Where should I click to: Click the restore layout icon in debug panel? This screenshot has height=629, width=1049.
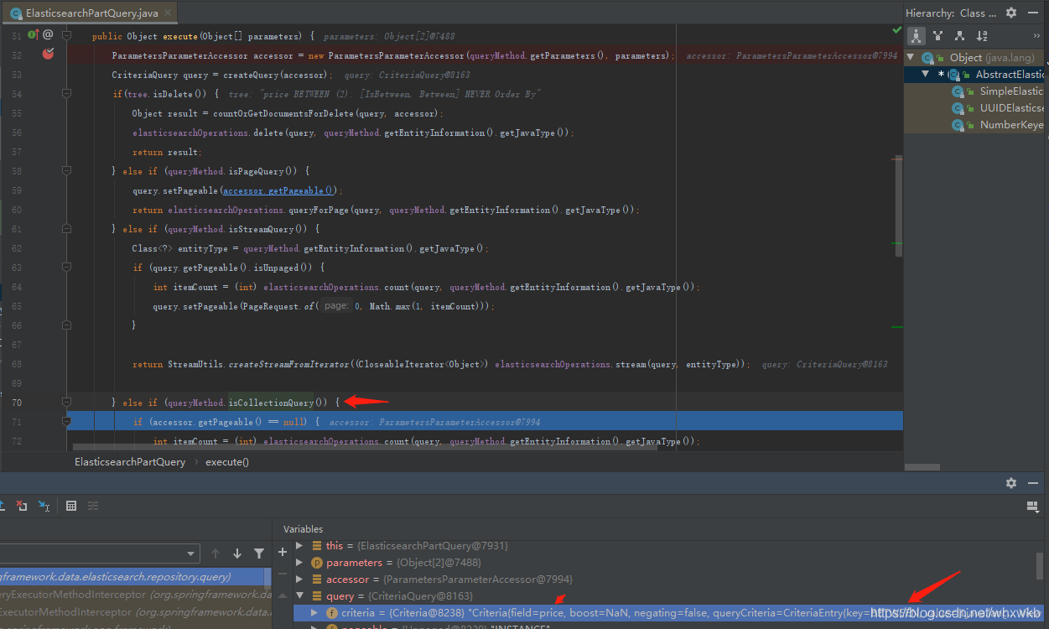point(1033,506)
